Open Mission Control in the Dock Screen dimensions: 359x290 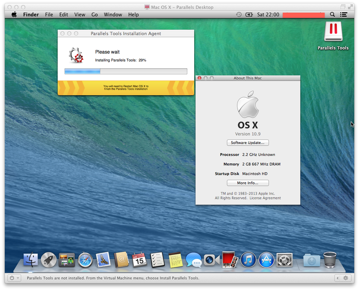(x=67, y=260)
